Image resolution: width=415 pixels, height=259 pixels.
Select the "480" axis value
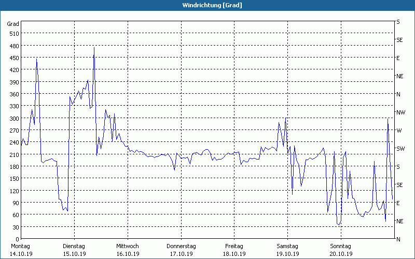coord(14,46)
